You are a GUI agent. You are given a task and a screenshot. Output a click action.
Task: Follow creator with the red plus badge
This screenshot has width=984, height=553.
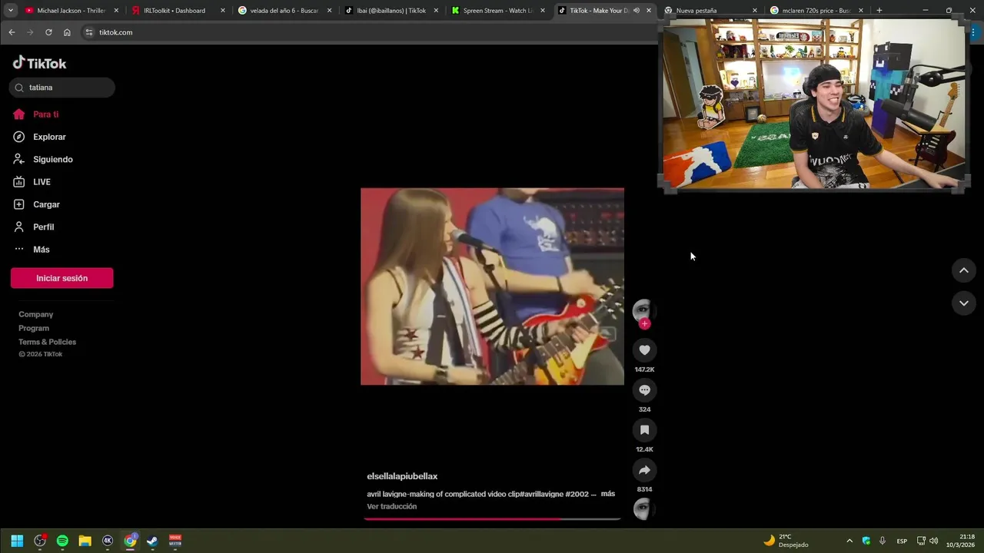[x=644, y=323]
